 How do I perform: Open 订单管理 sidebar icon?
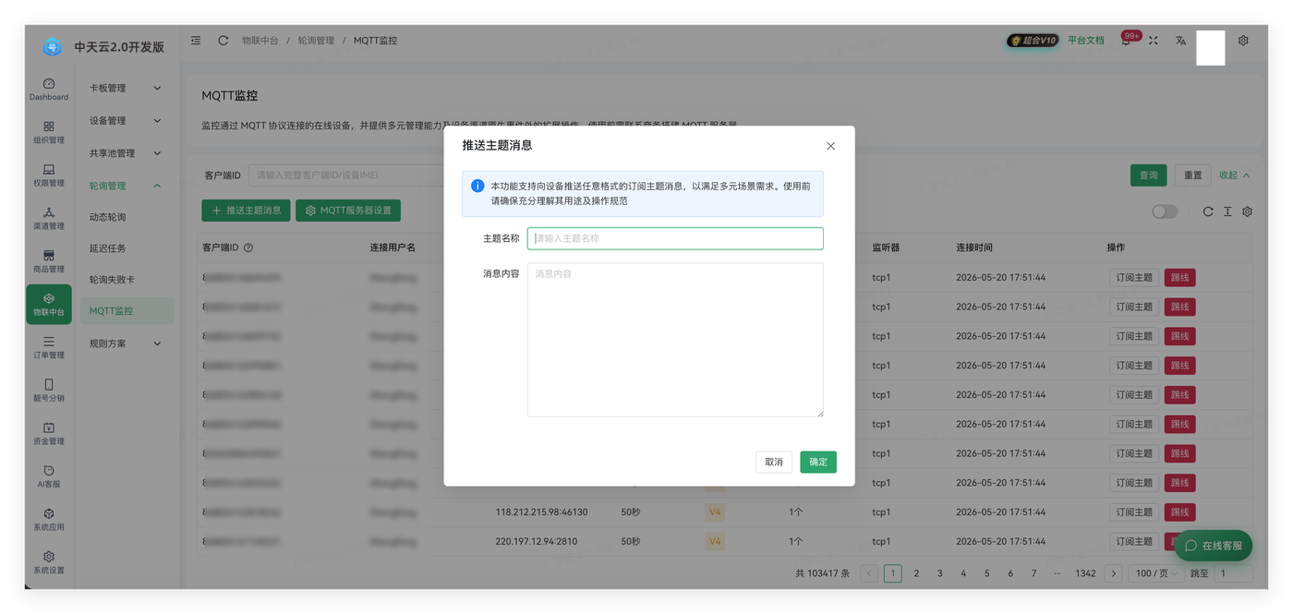pos(49,347)
